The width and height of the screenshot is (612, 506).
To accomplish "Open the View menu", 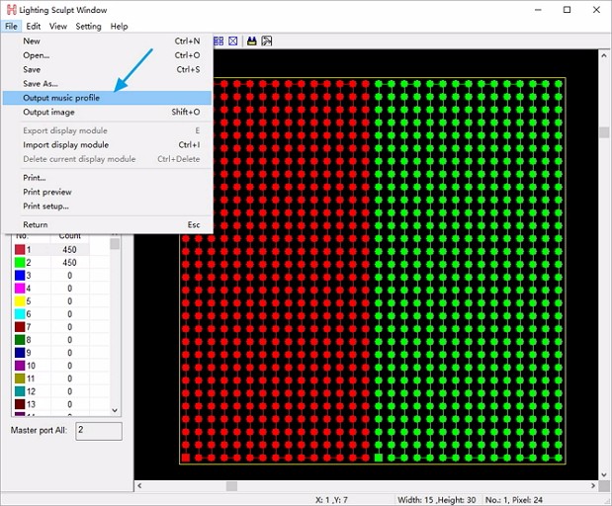I will [x=57, y=26].
